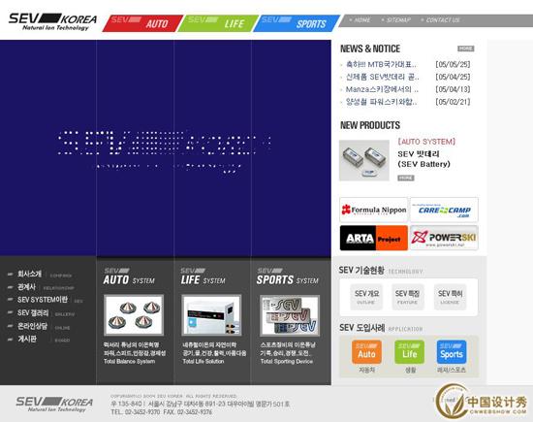Click the SEV 기술현황 Technology heading
This screenshot has height=422, width=533.
pyautogui.click(x=381, y=271)
